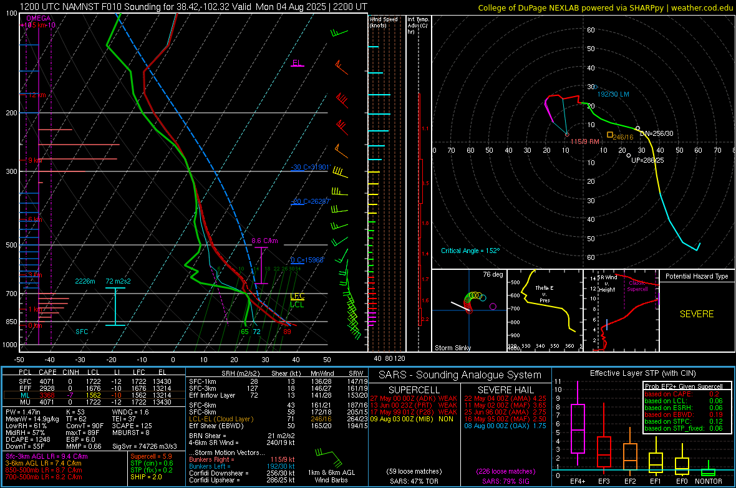Click the "SigSvr = 74726 m3/s3" value
The width and height of the screenshot is (736, 488).
(145, 447)
